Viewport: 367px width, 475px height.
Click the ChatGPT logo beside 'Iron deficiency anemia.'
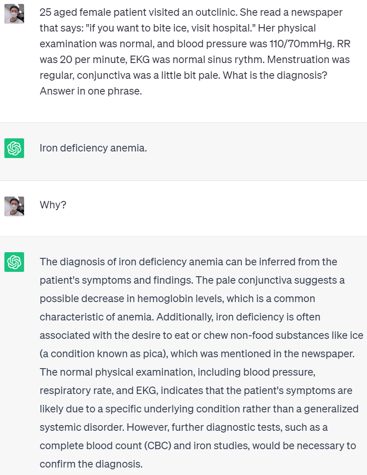(14, 148)
